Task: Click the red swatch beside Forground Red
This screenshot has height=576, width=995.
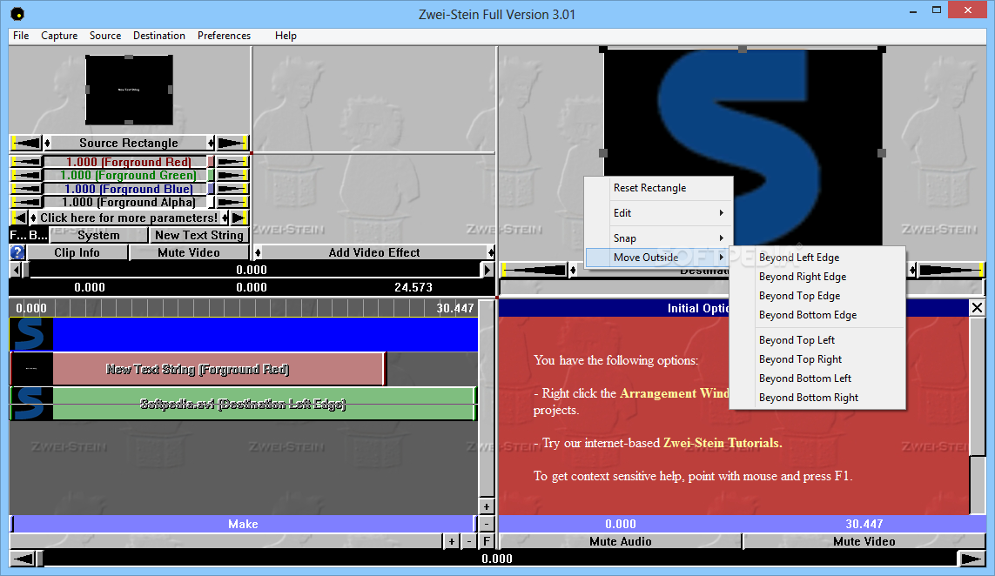Action: (212, 162)
